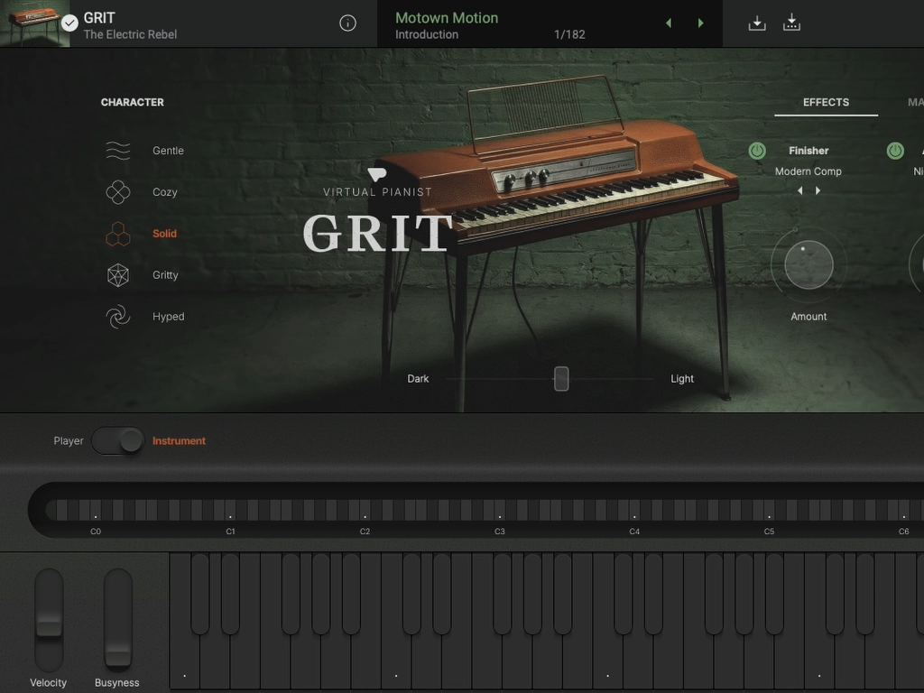Open the Motown Motion preset browser

pyautogui.click(x=447, y=18)
